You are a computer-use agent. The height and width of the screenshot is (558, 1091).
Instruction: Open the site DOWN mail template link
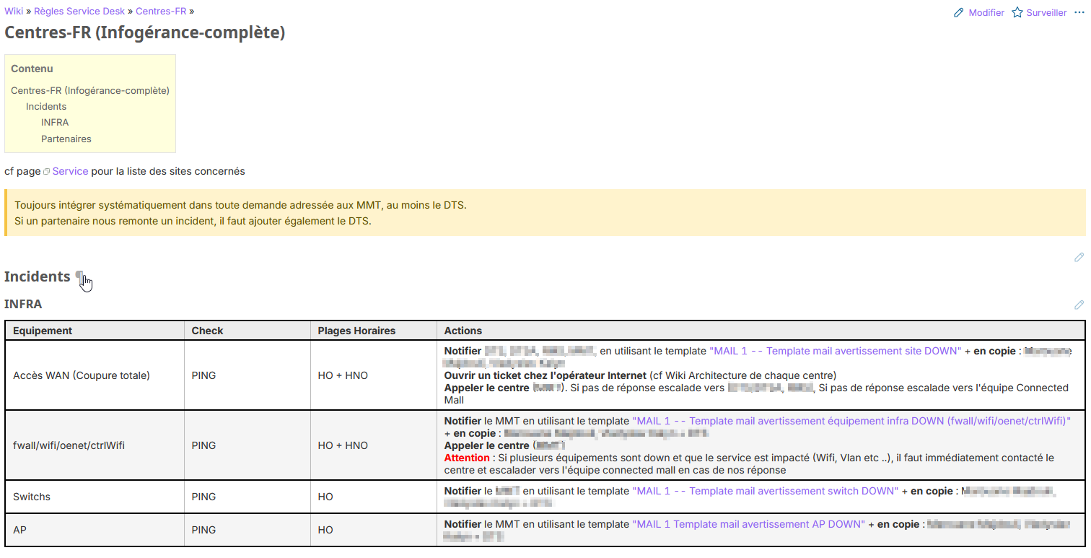[x=835, y=351]
